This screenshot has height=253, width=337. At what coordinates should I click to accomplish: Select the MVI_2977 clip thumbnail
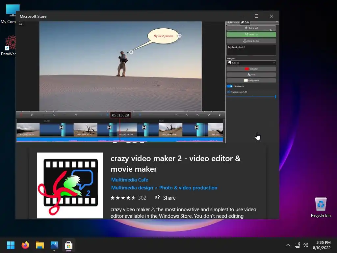coord(215,129)
